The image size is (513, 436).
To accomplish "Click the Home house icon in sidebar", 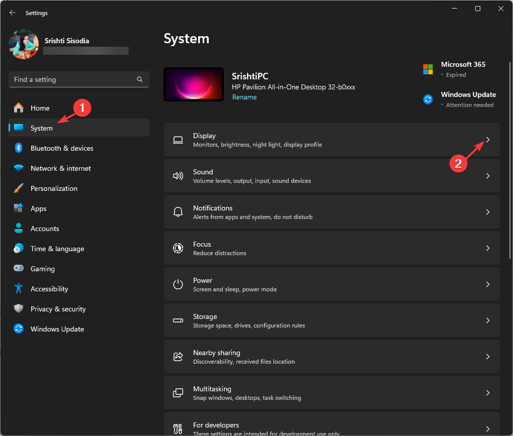I will [19, 108].
